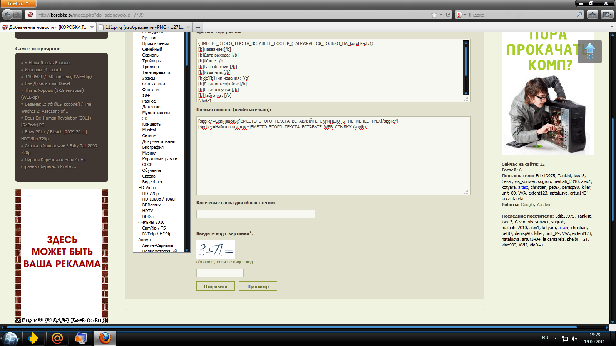Open the bookmarks toolbar button
The height and width of the screenshot is (346, 616).
click(607, 15)
